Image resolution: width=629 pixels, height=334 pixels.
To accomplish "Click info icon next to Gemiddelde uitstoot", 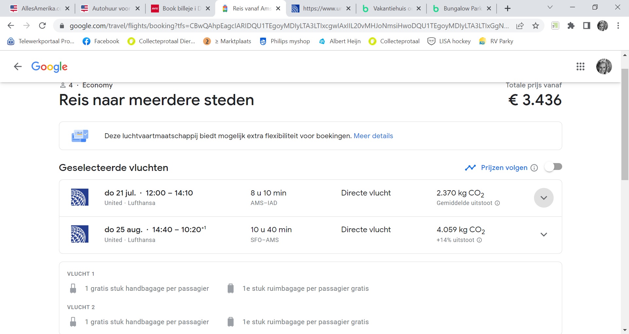I will point(497,203).
